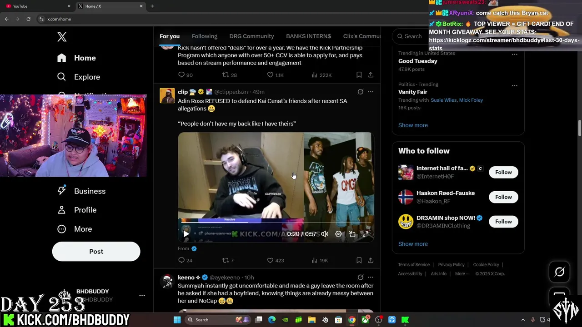This screenshot has width=582, height=327.
Task: Click the Grok icon on keeno's post
Action: coord(361,277)
